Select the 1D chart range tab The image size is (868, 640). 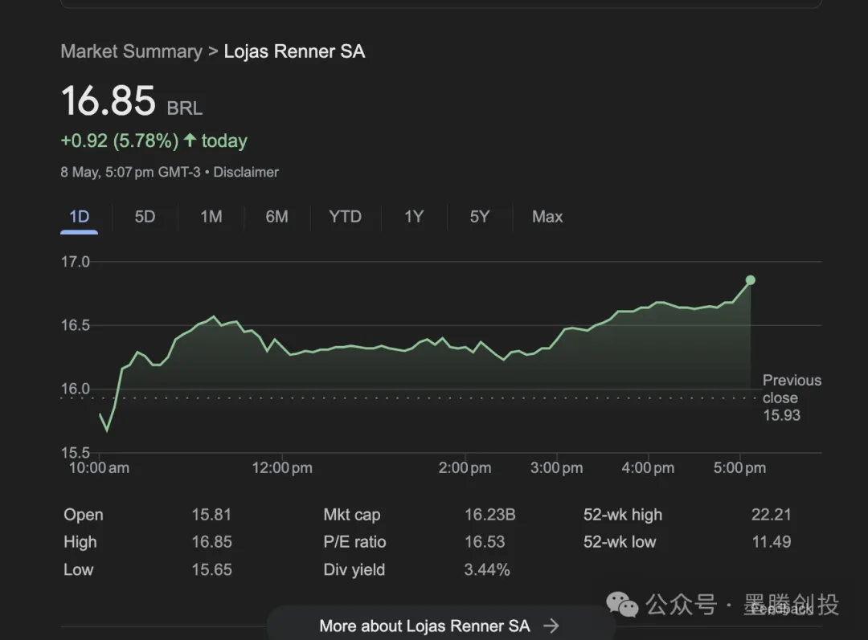(x=79, y=217)
